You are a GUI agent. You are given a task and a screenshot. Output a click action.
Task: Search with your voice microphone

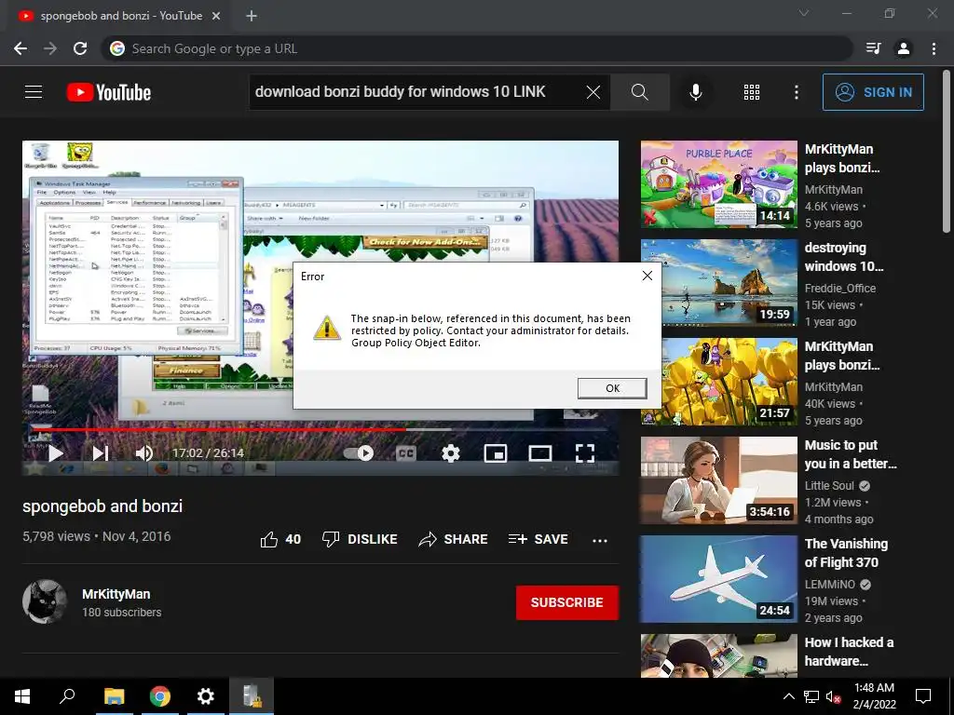695,92
